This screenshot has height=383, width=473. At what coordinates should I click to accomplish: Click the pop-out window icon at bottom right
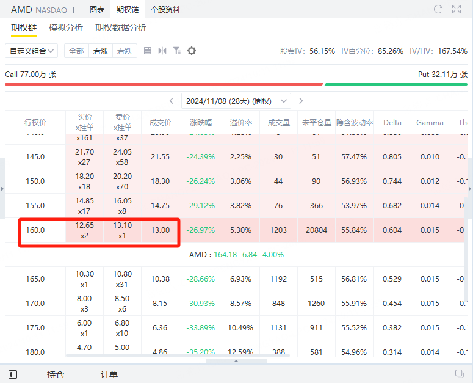pyautogui.click(x=460, y=374)
